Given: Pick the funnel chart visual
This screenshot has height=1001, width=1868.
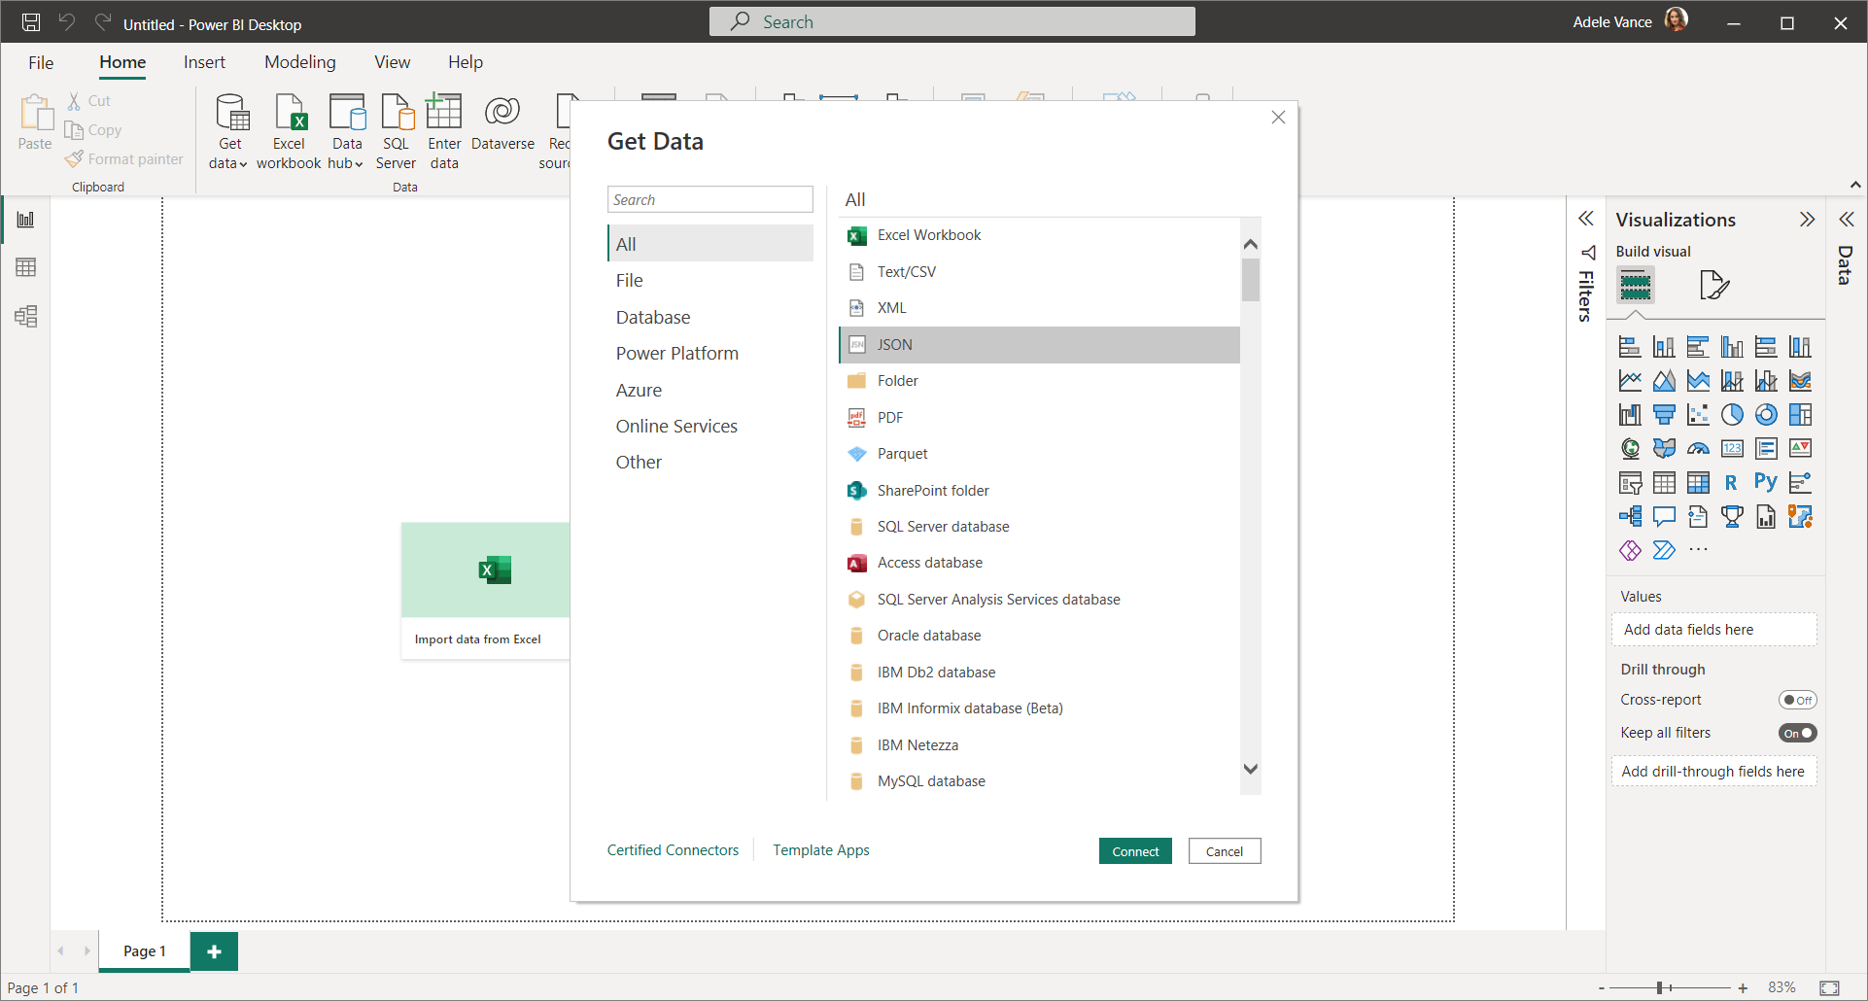Looking at the screenshot, I should pos(1664,415).
